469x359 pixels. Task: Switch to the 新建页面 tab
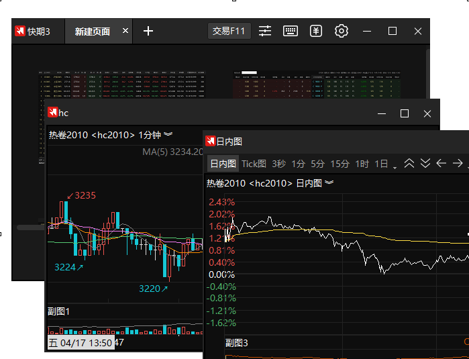coord(93,32)
